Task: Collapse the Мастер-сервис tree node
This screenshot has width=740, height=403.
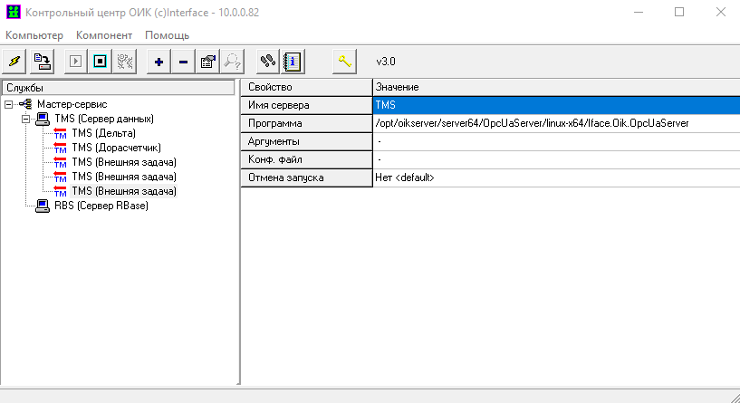Action: tap(9, 104)
